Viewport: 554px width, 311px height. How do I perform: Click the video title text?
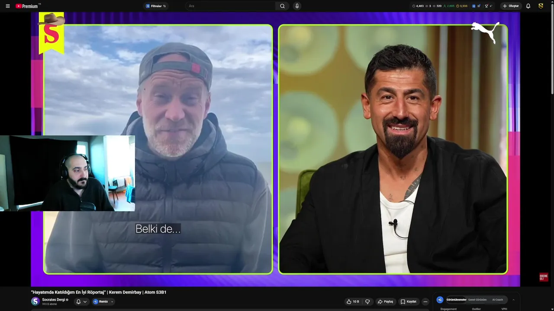coord(99,292)
